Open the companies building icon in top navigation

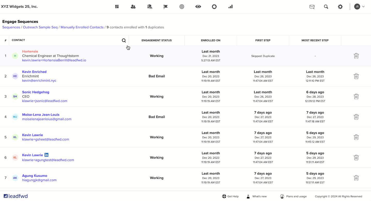coord(149,7)
